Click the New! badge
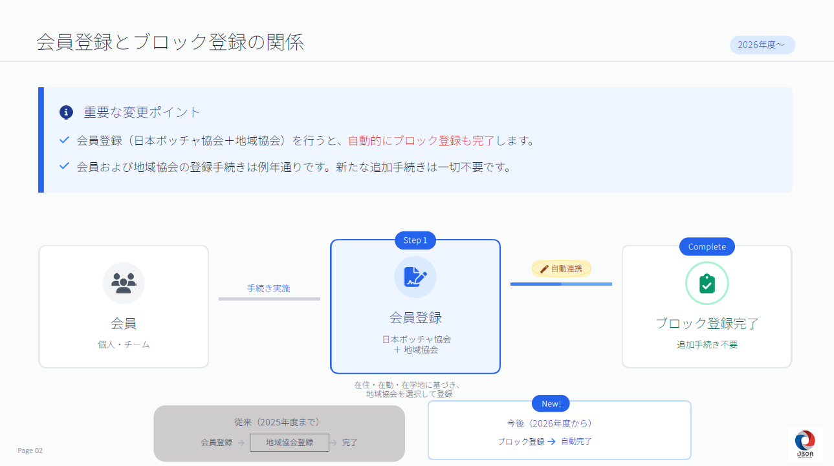This screenshot has width=834, height=466. coord(551,404)
